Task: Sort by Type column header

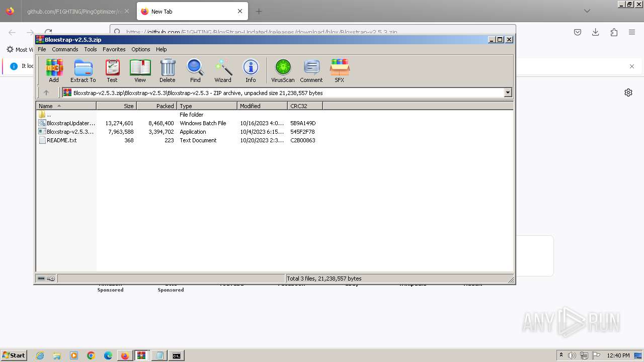Action: (207, 106)
